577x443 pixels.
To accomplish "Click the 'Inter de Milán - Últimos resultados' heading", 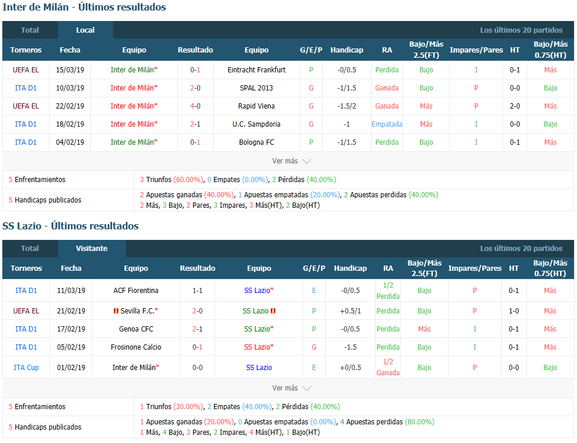I will coord(84,8).
